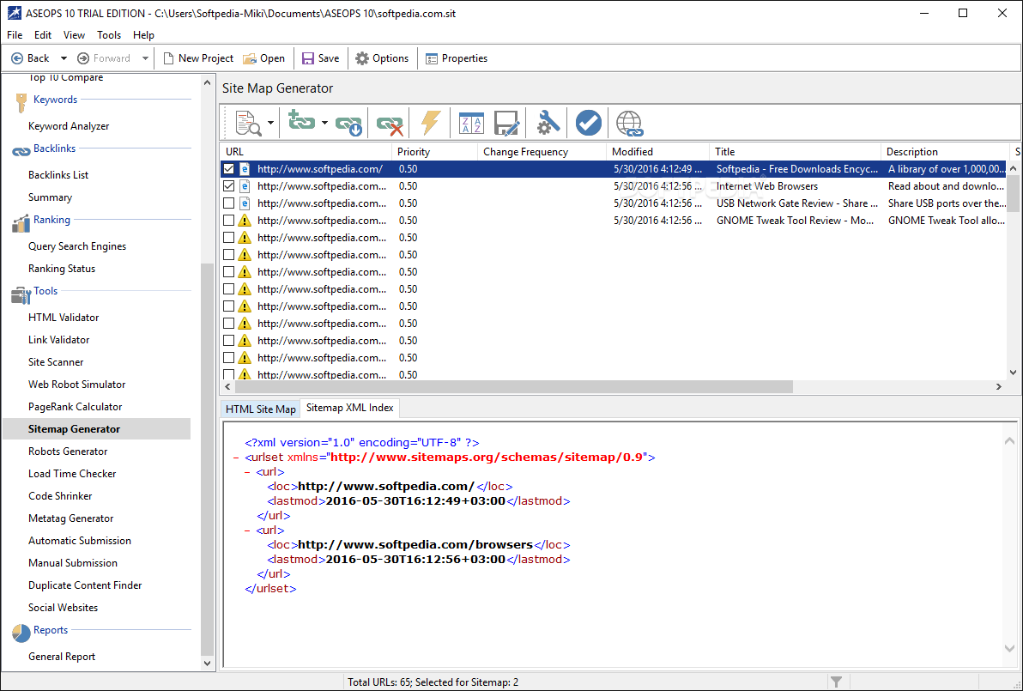The height and width of the screenshot is (691, 1023).
Task: Open the Forward history dropdown arrow
Action: [x=145, y=58]
